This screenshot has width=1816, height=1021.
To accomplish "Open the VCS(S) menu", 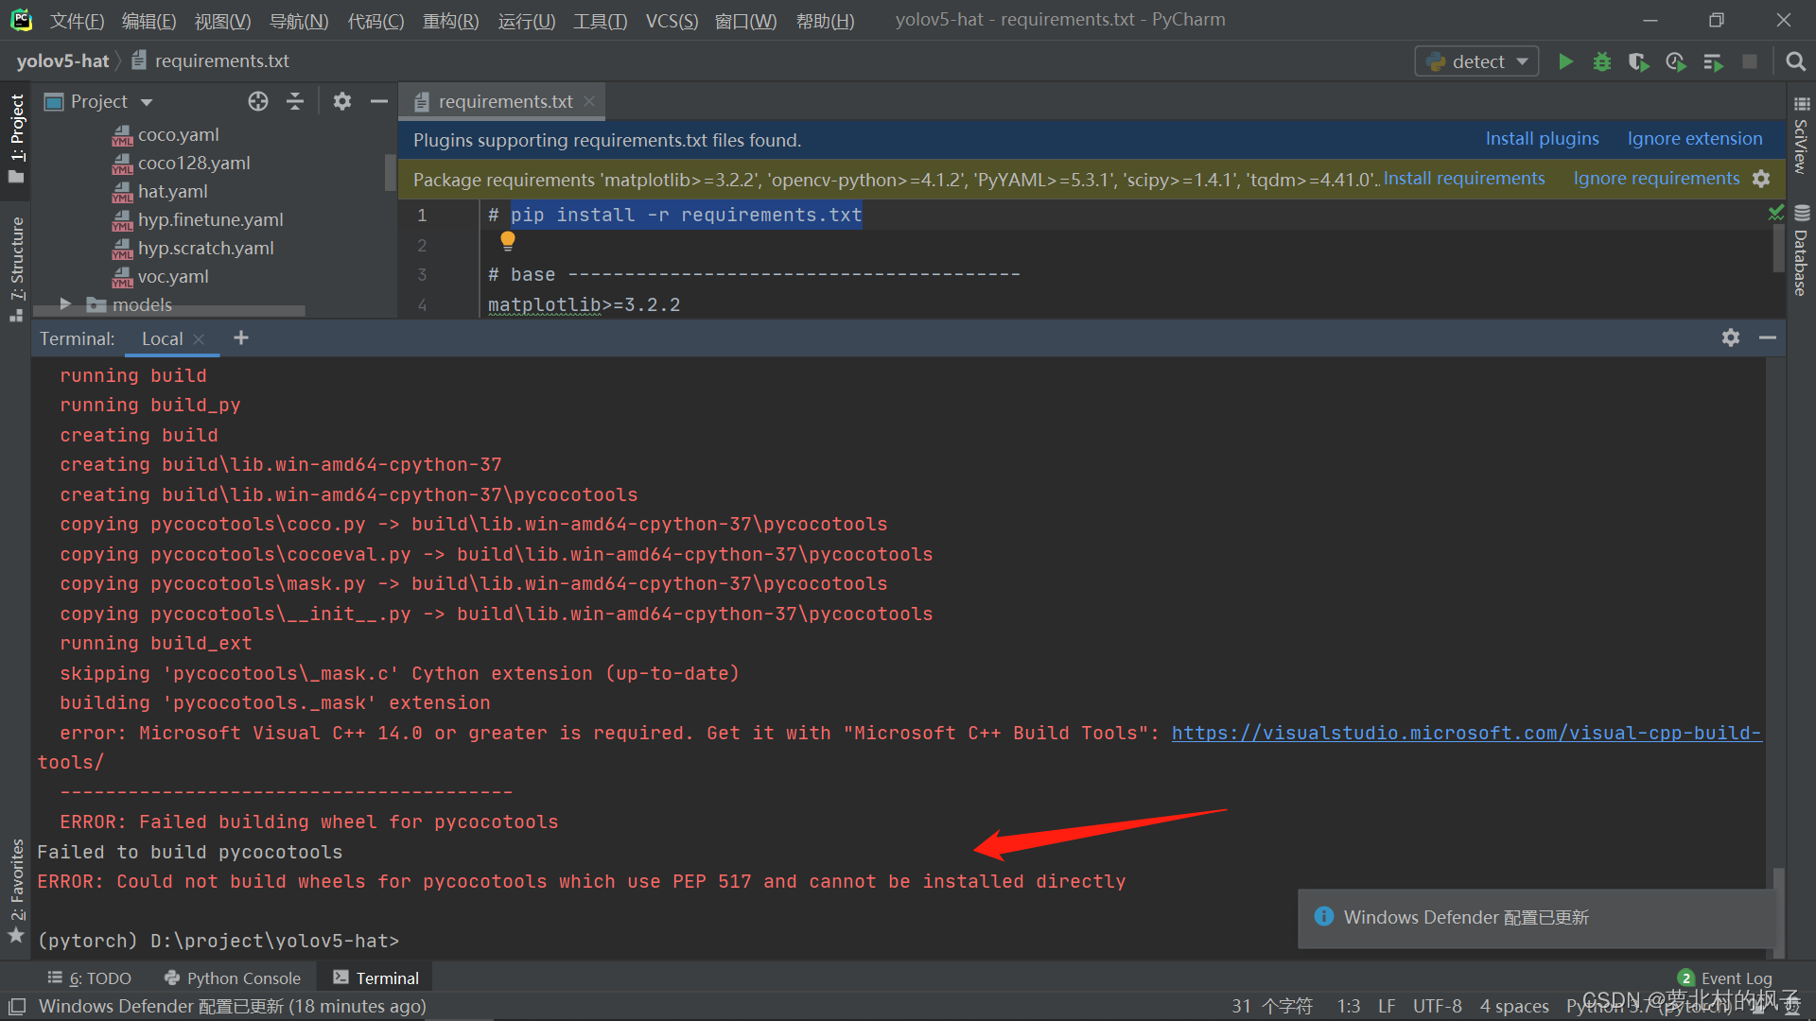I will [672, 21].
